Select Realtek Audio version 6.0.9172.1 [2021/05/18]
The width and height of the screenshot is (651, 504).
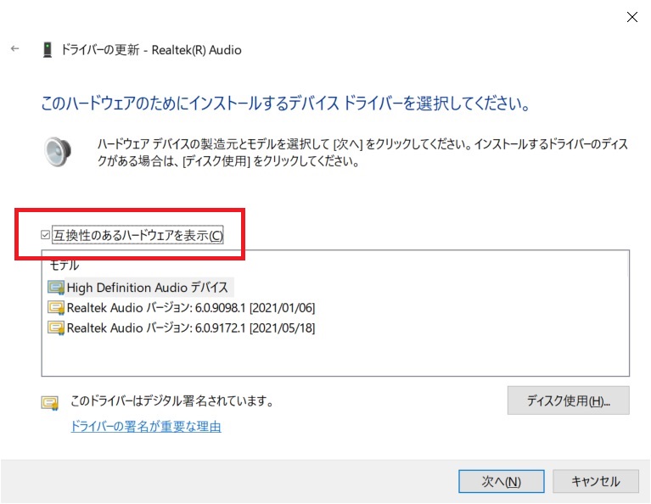pyautogui.click(x=191, y=328)
